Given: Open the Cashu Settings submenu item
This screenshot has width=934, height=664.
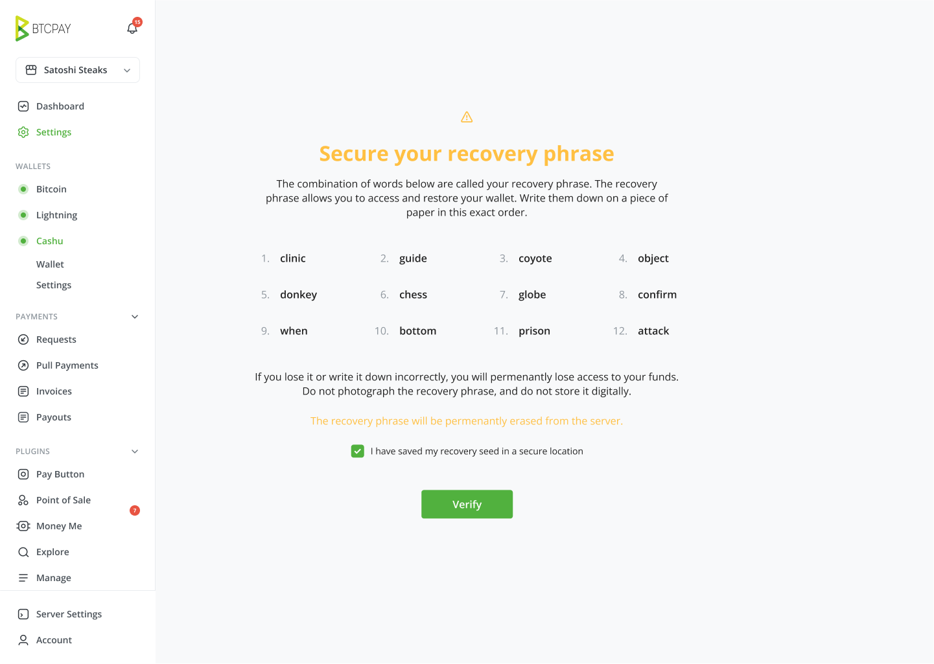Looking at the screenshot, I should 54,285.
